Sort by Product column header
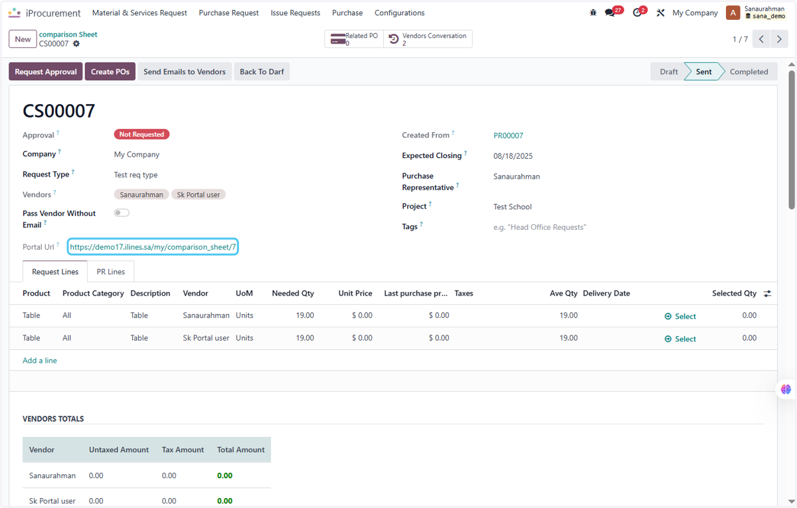 (37, 294)
